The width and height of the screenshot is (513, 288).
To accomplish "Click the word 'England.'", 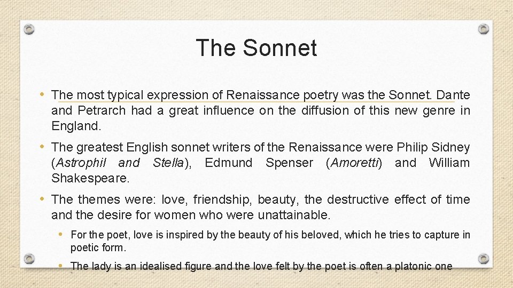I will tap(76, 126).
